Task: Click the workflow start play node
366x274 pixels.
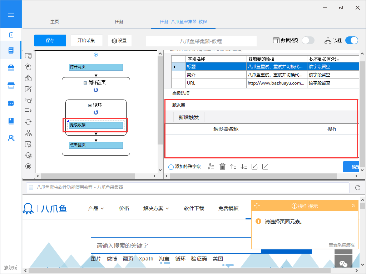Action: coord(96,55)
